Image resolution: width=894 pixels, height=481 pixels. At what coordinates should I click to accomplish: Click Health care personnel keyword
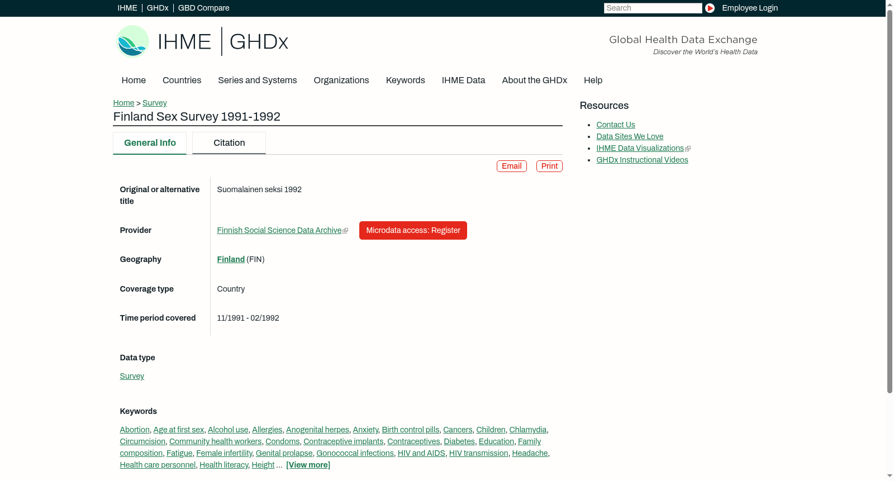coord(158,465)
